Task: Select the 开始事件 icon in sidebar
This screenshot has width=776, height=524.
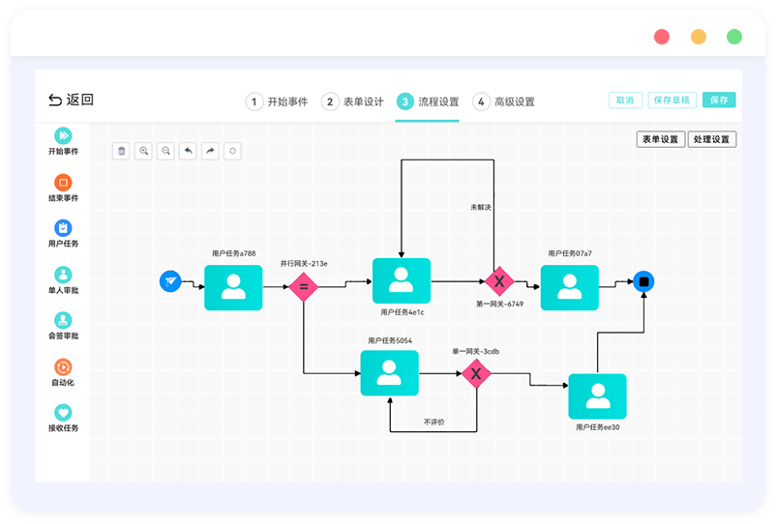Action: click(63, 136)
